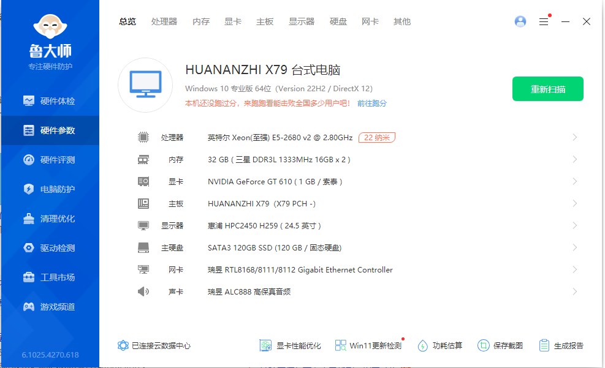Switch to the 总览 tab
This screenshot has height=368, width=605.
127,21
